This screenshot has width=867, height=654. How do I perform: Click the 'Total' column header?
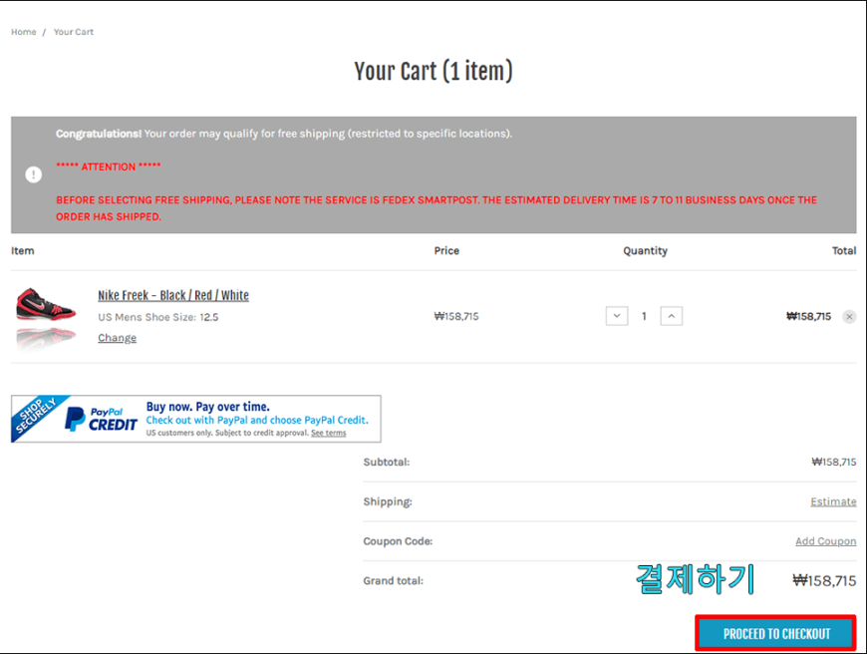pos(844,250)
